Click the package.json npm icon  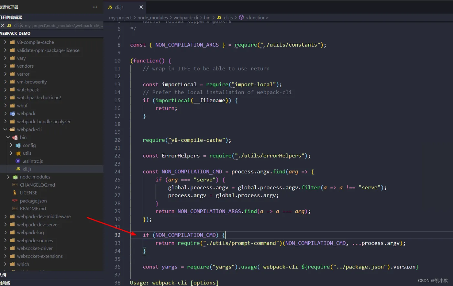(15, 201)
